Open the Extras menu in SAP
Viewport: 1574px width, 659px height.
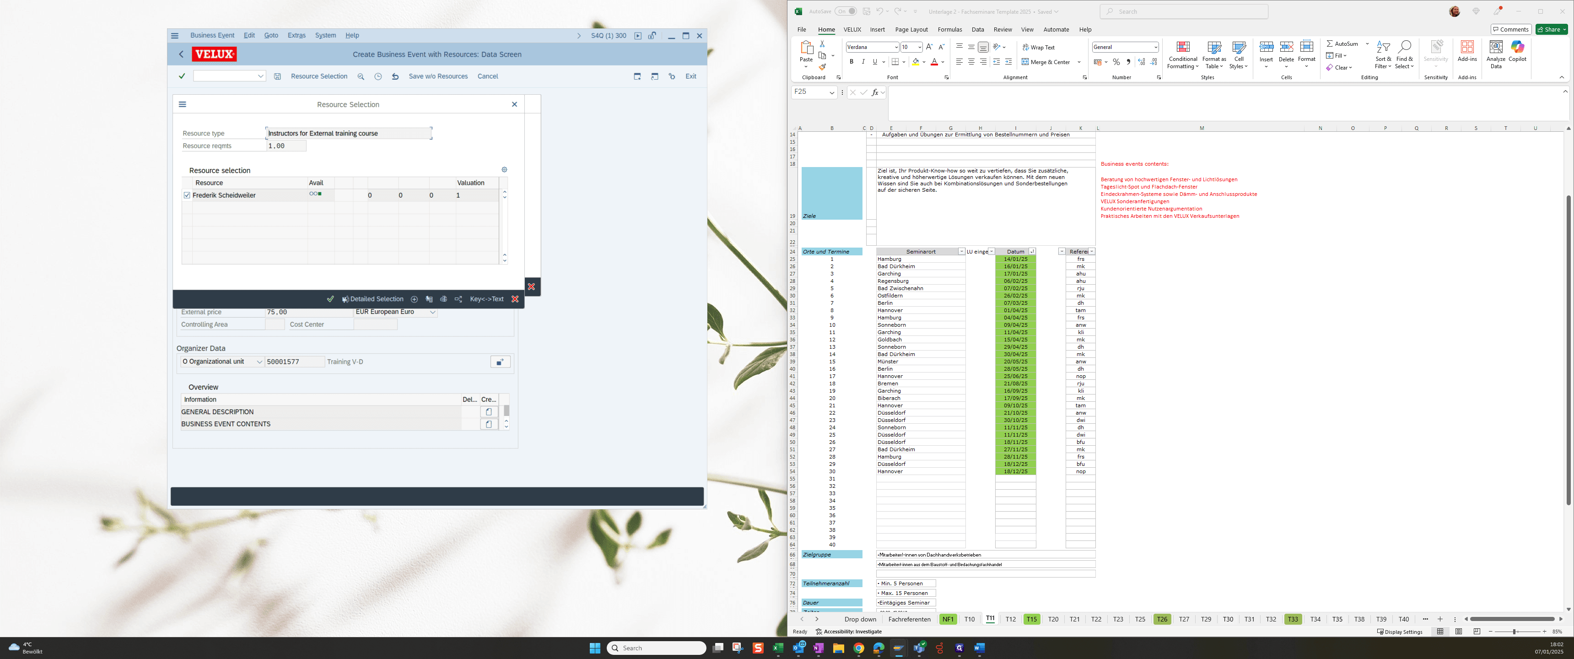point(296,35)
